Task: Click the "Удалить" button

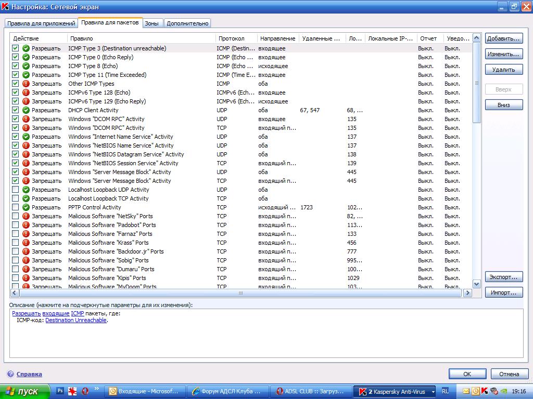Action: [x=504, y=70]
